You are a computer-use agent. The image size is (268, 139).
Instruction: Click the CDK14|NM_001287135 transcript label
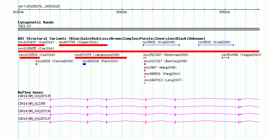(34, 96)
